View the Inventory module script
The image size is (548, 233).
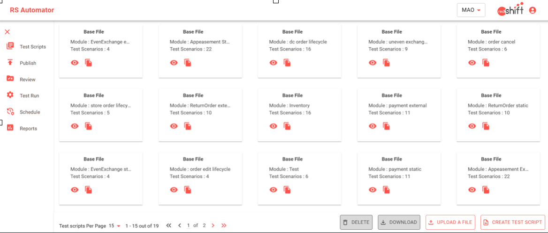[x=273, y=126]
